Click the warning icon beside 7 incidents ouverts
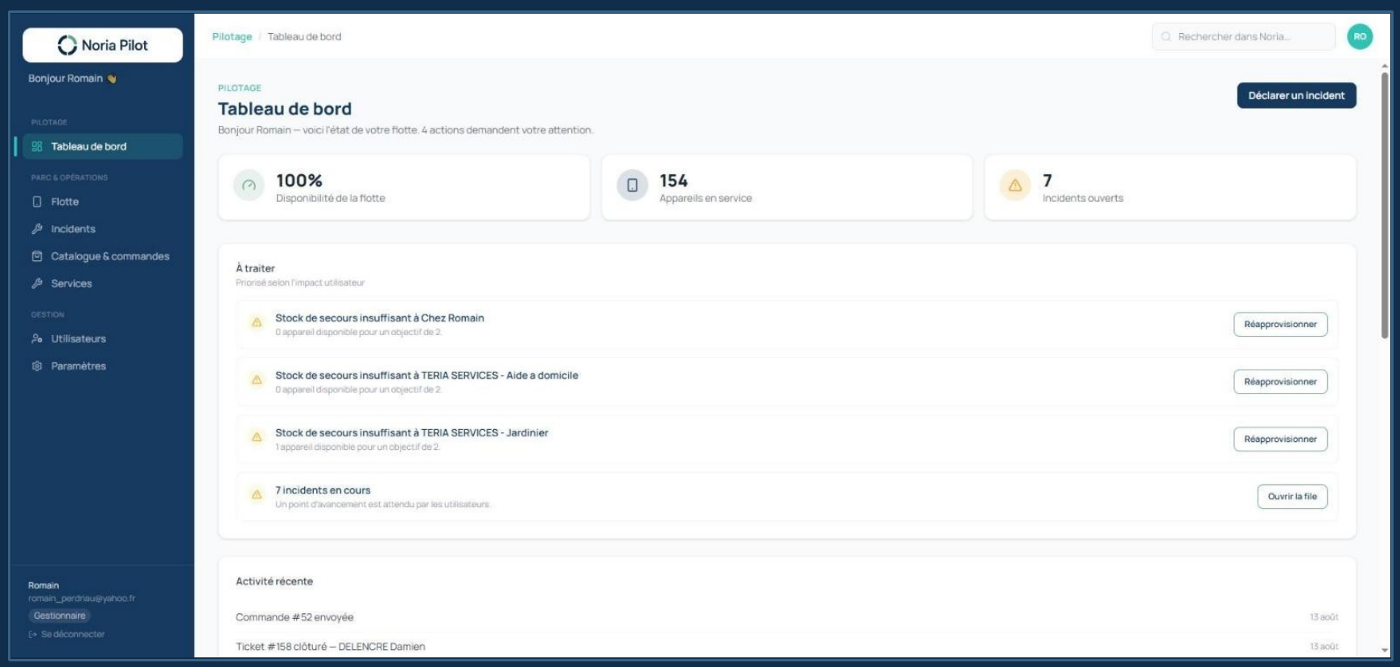Image resolution: width=1400 pixels, height=667 pixels. pyautogui.click(x=1015, y=186)
